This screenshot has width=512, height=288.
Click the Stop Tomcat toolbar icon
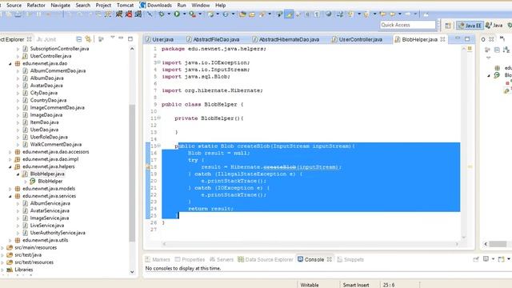pyautogui.click(x=129, y=14)
